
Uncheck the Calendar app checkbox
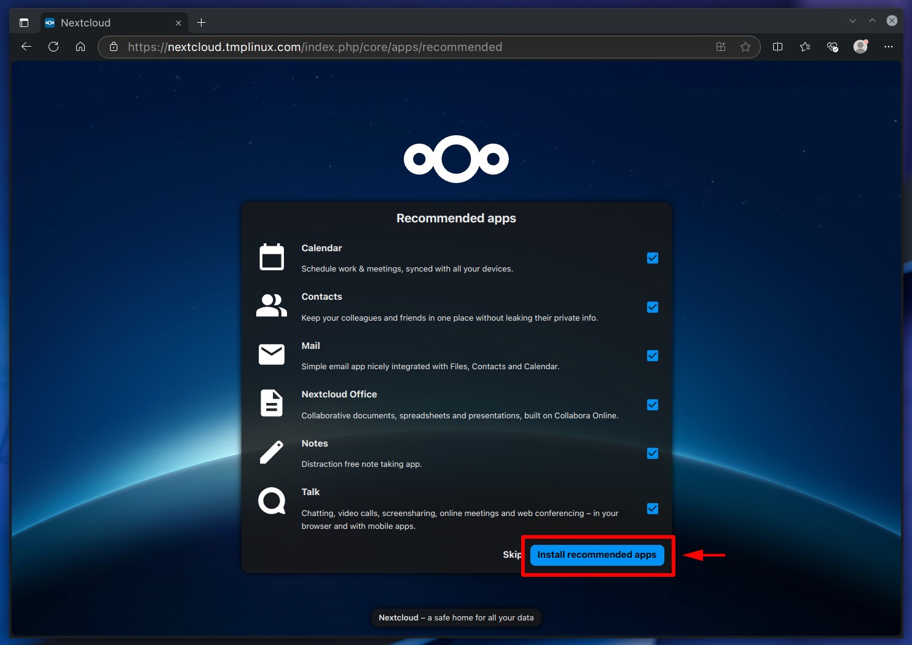click(653, 258)
